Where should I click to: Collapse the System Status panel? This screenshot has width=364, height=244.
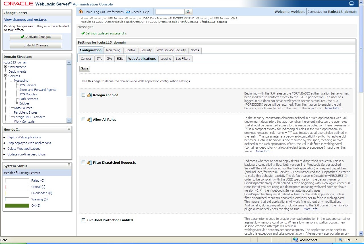click(x=69, y=165)
